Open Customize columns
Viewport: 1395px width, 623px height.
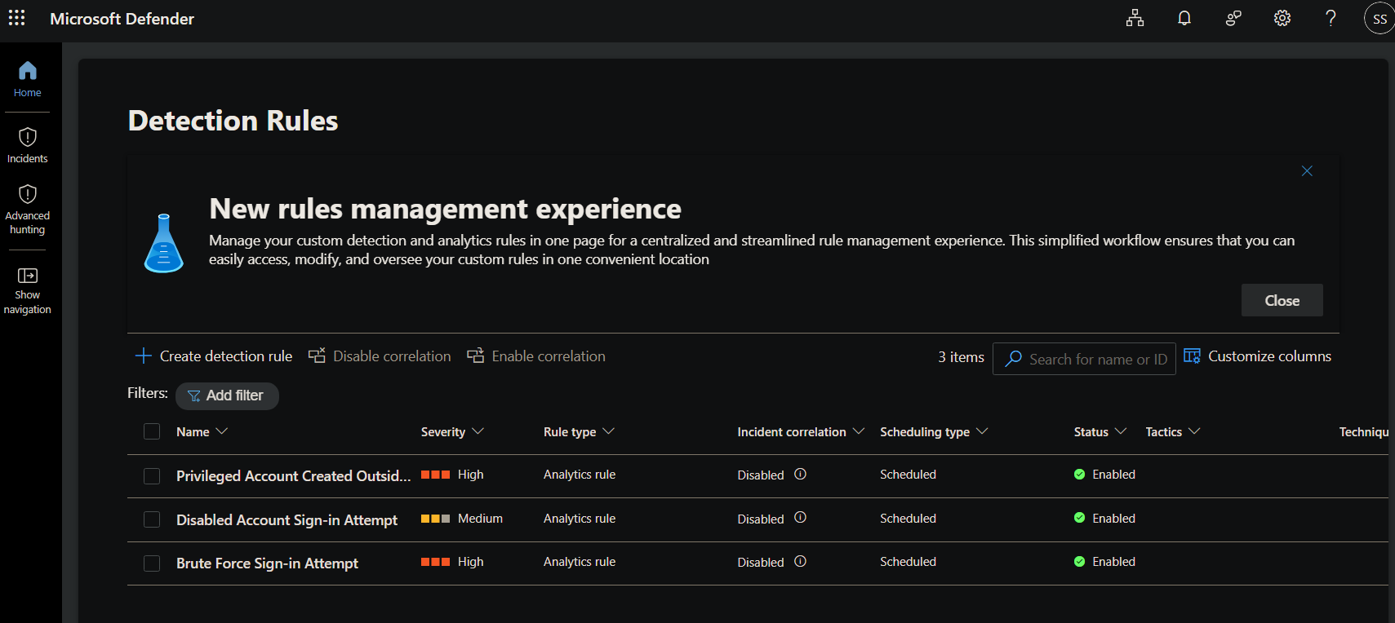[x=1257, y=356]
